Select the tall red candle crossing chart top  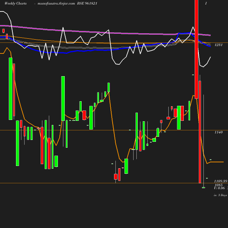197,49
